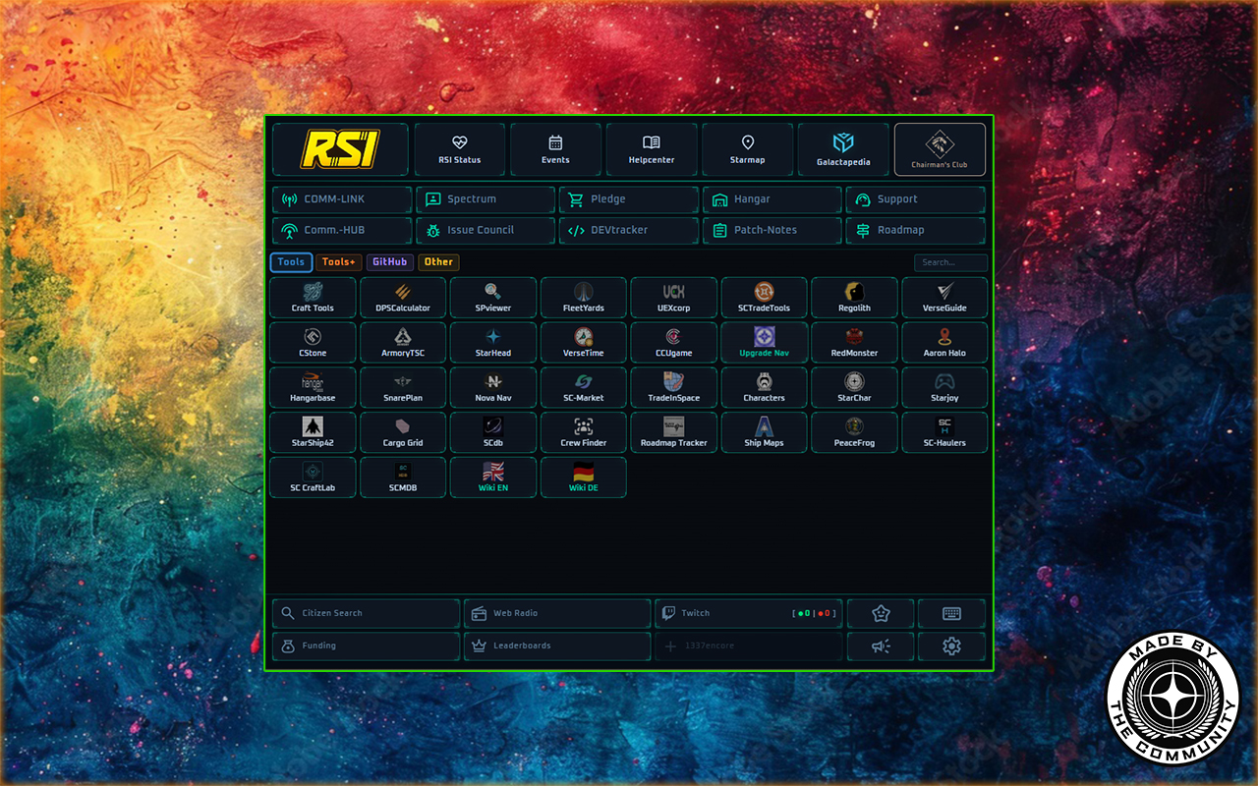1258x786 pixels.
Task: Open the Characters tool
Action: pyautogui.click(x=765, y=388)
